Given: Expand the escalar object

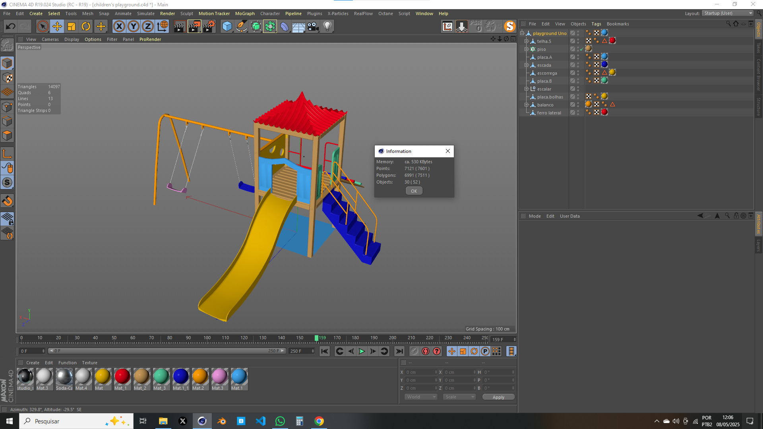Looking at the screenshot, I should coord(526,89).
